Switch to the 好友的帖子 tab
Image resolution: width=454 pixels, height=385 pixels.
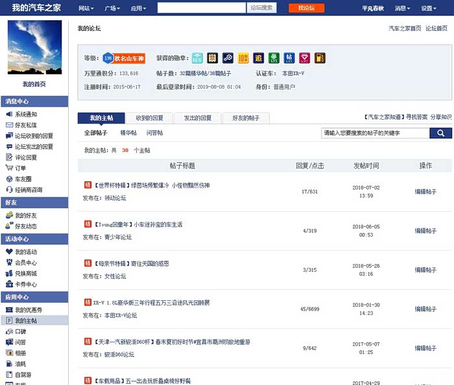[x=246, y=118]
